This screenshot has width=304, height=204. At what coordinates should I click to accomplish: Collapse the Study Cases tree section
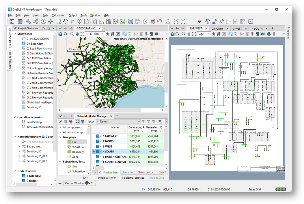15,34
